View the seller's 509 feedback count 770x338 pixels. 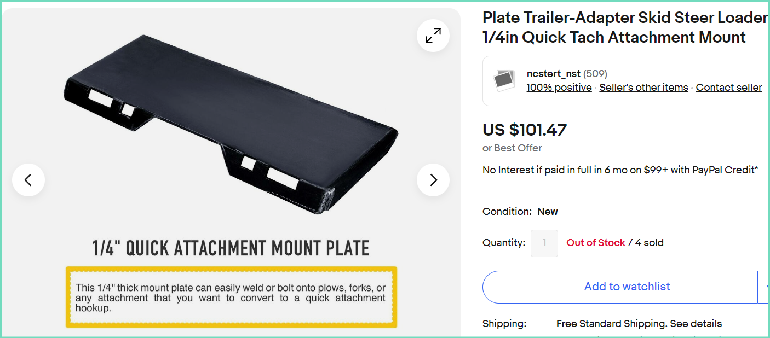pyautogui.click(x=595, y=74)
